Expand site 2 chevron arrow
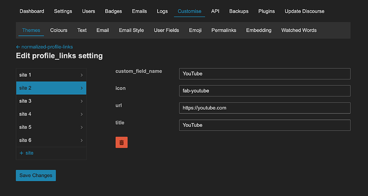 tap(82, 88)
